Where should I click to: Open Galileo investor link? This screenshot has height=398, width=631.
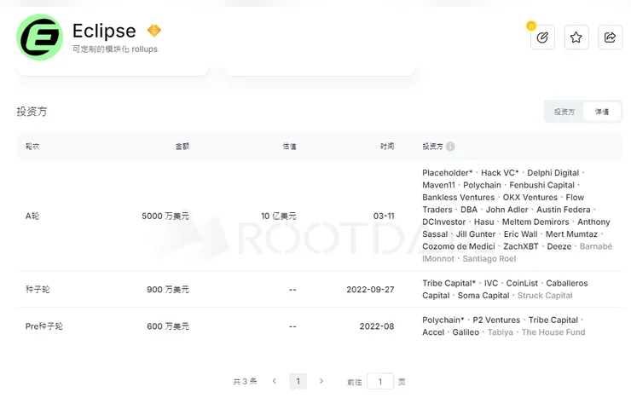tap(466, 332)
